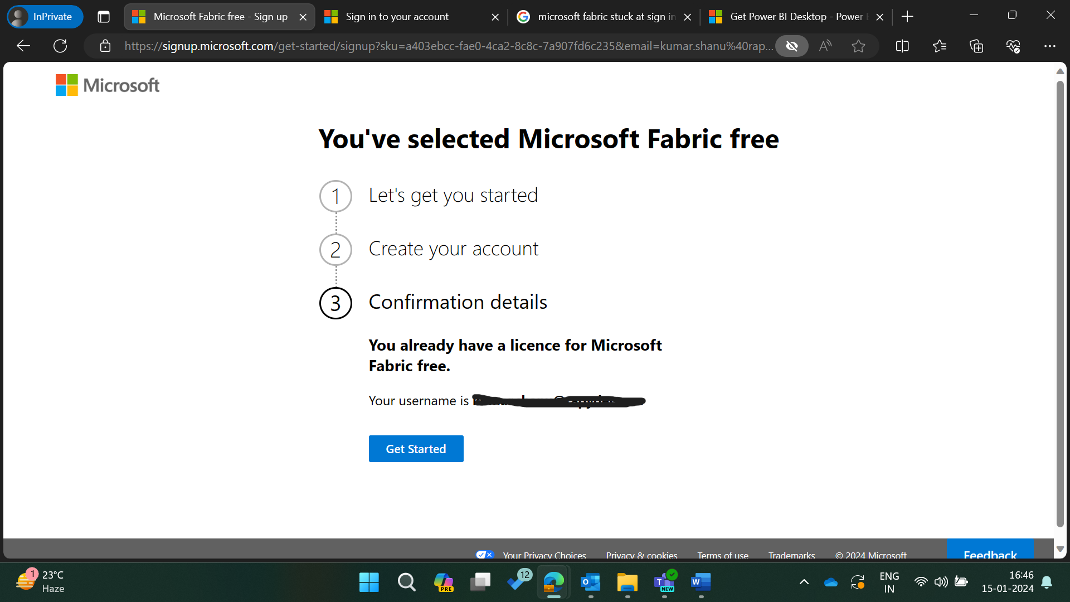
Task: Click the address bar URL
Action: pyautogui.click(x=449, y=46)
